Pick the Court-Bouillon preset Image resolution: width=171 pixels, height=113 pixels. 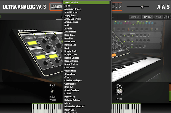point(86,90)
